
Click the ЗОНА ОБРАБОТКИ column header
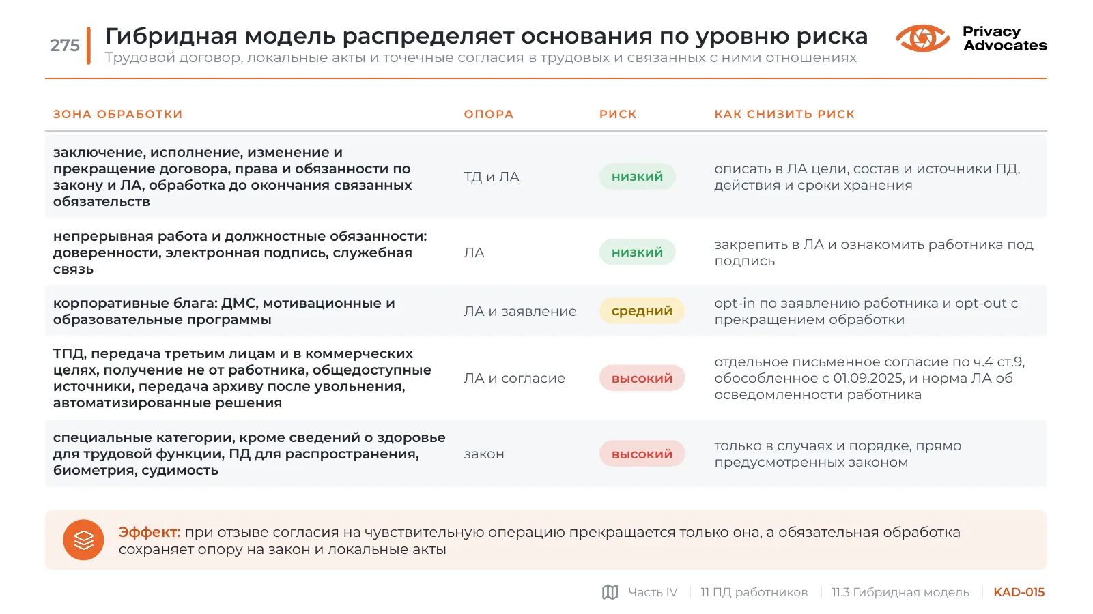(117, 114)
